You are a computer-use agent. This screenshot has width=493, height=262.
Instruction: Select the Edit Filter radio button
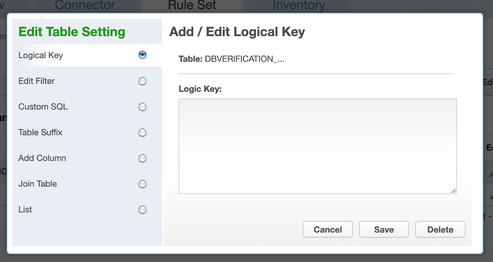(x=142, y=81)
